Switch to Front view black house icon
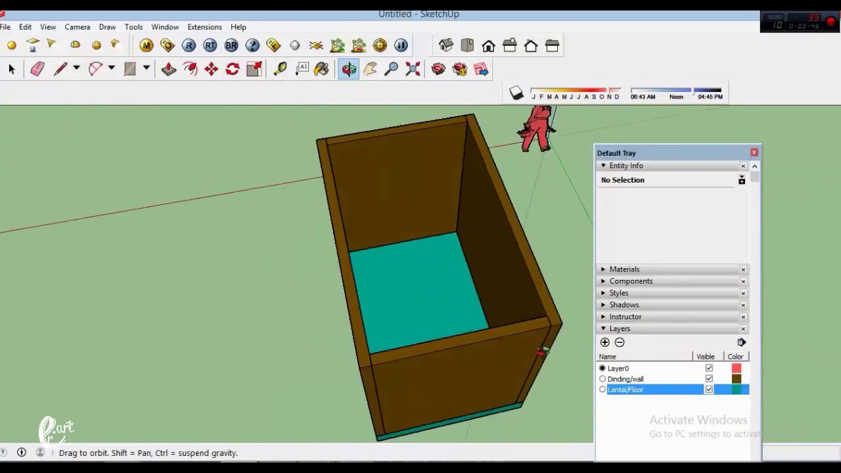 click(488, 45)
